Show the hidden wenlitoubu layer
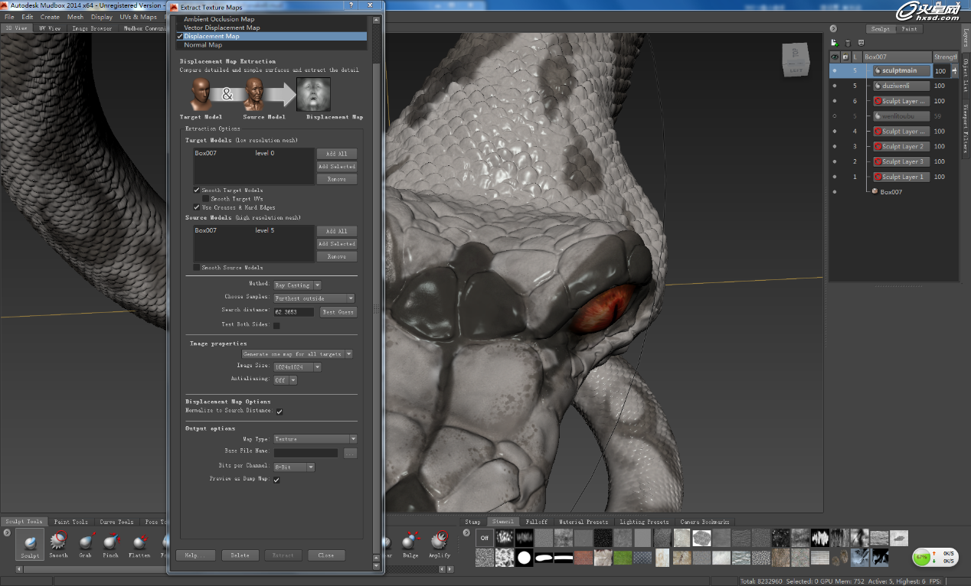Image resolution: width=971 pixels, height=586 pixels. click(x=835, y=116)
